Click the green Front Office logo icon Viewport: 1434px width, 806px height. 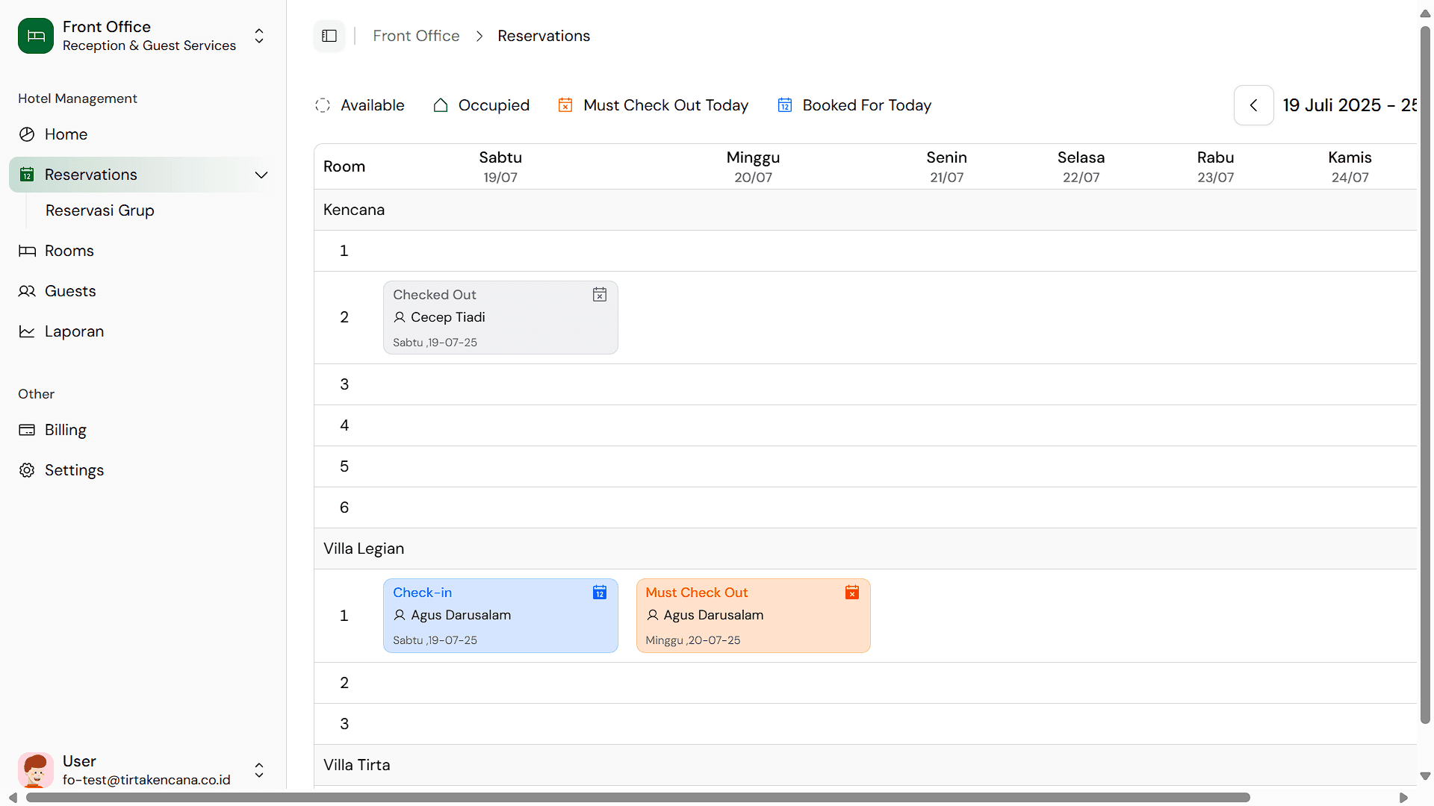36,36
